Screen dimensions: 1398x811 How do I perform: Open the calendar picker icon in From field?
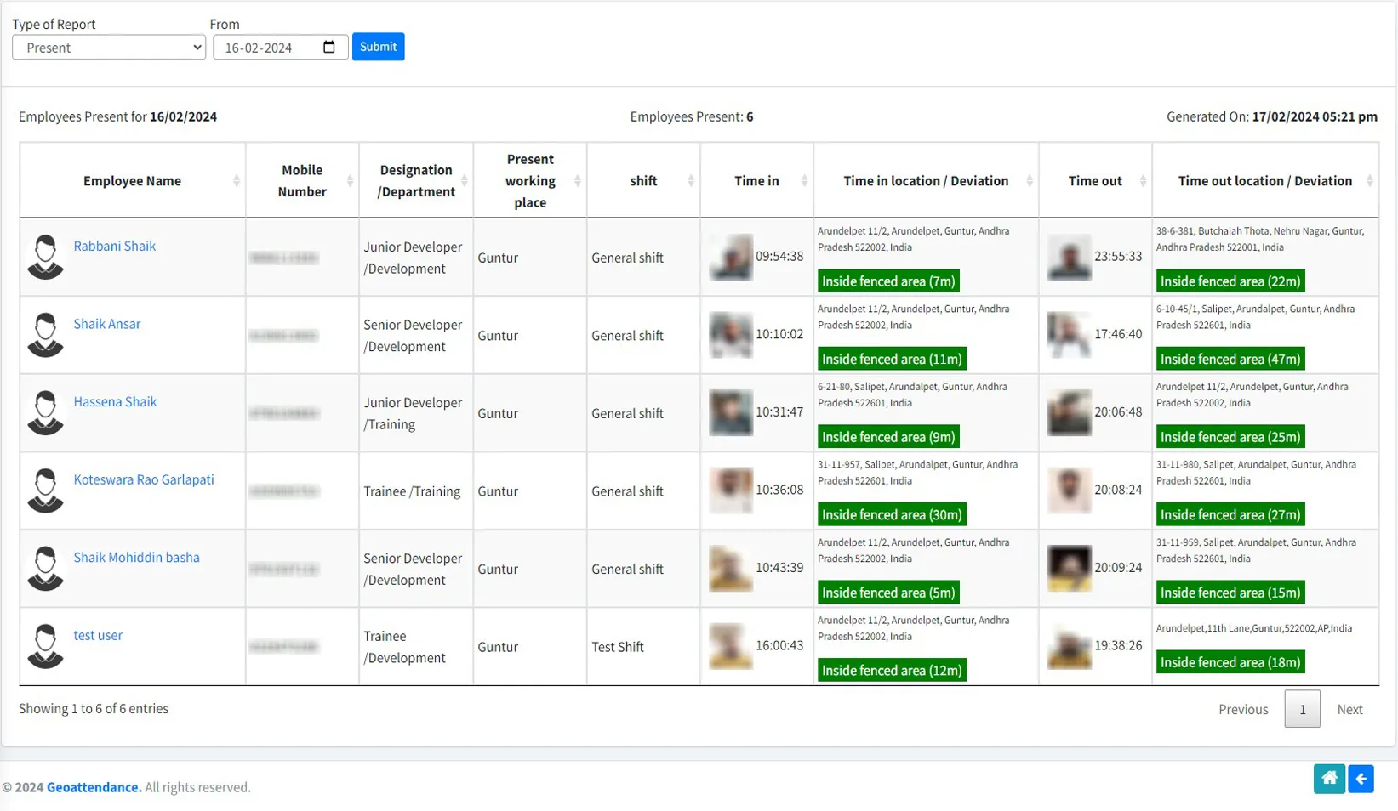[329, 48]
